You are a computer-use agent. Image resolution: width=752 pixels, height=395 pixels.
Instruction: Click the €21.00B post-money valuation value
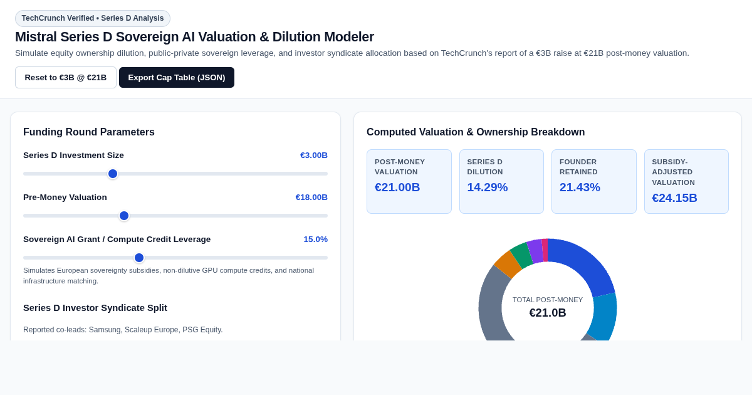(x=397, y=187)
